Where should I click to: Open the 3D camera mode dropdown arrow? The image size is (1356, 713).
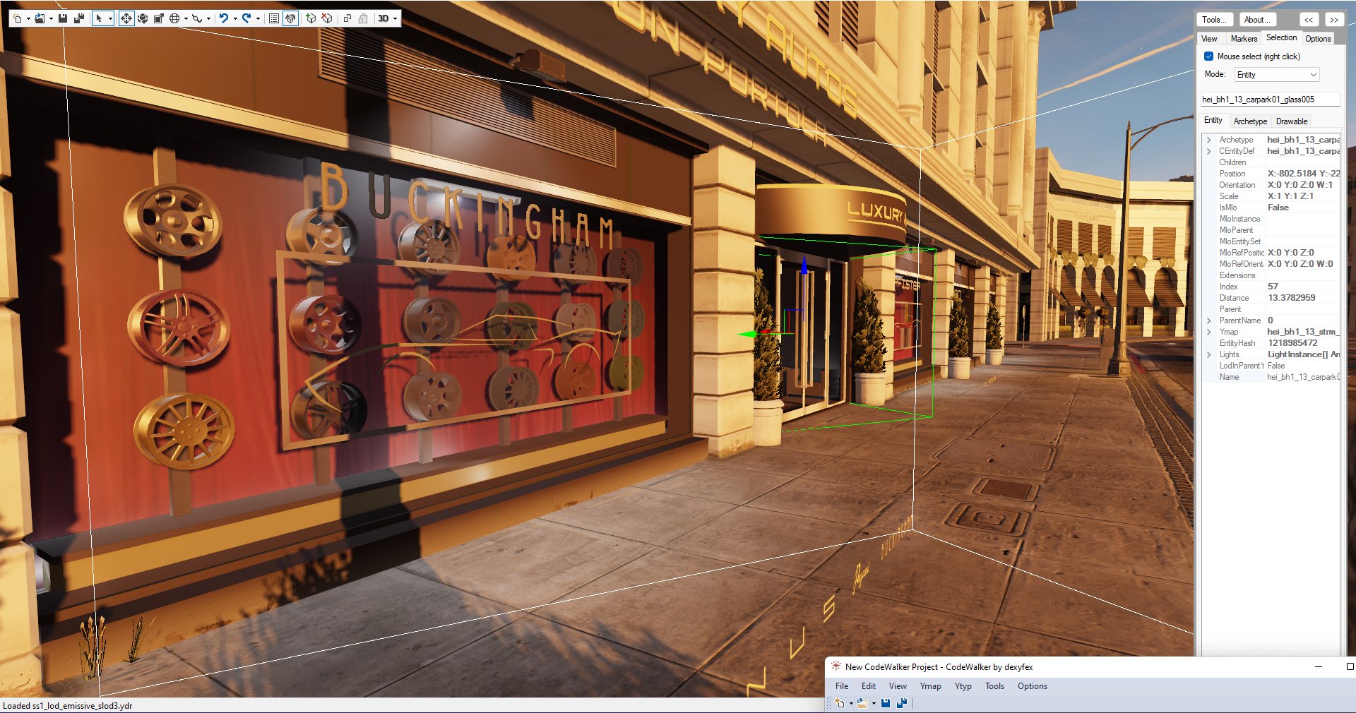tap(395, 19)
